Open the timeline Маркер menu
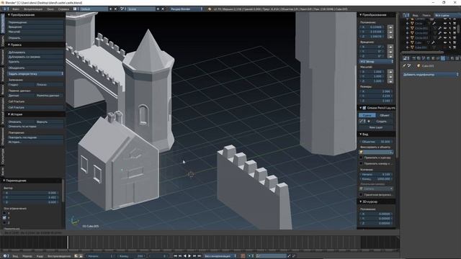 (27, 256)
